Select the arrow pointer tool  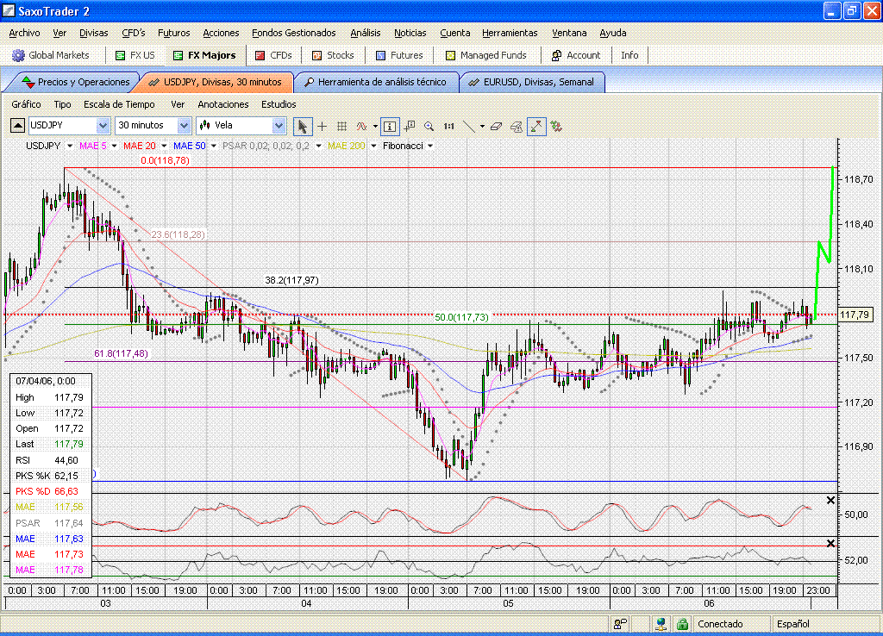303,126
